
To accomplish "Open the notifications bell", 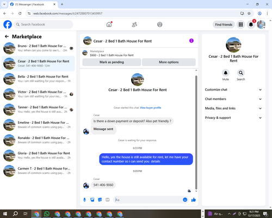I will 251,25.
